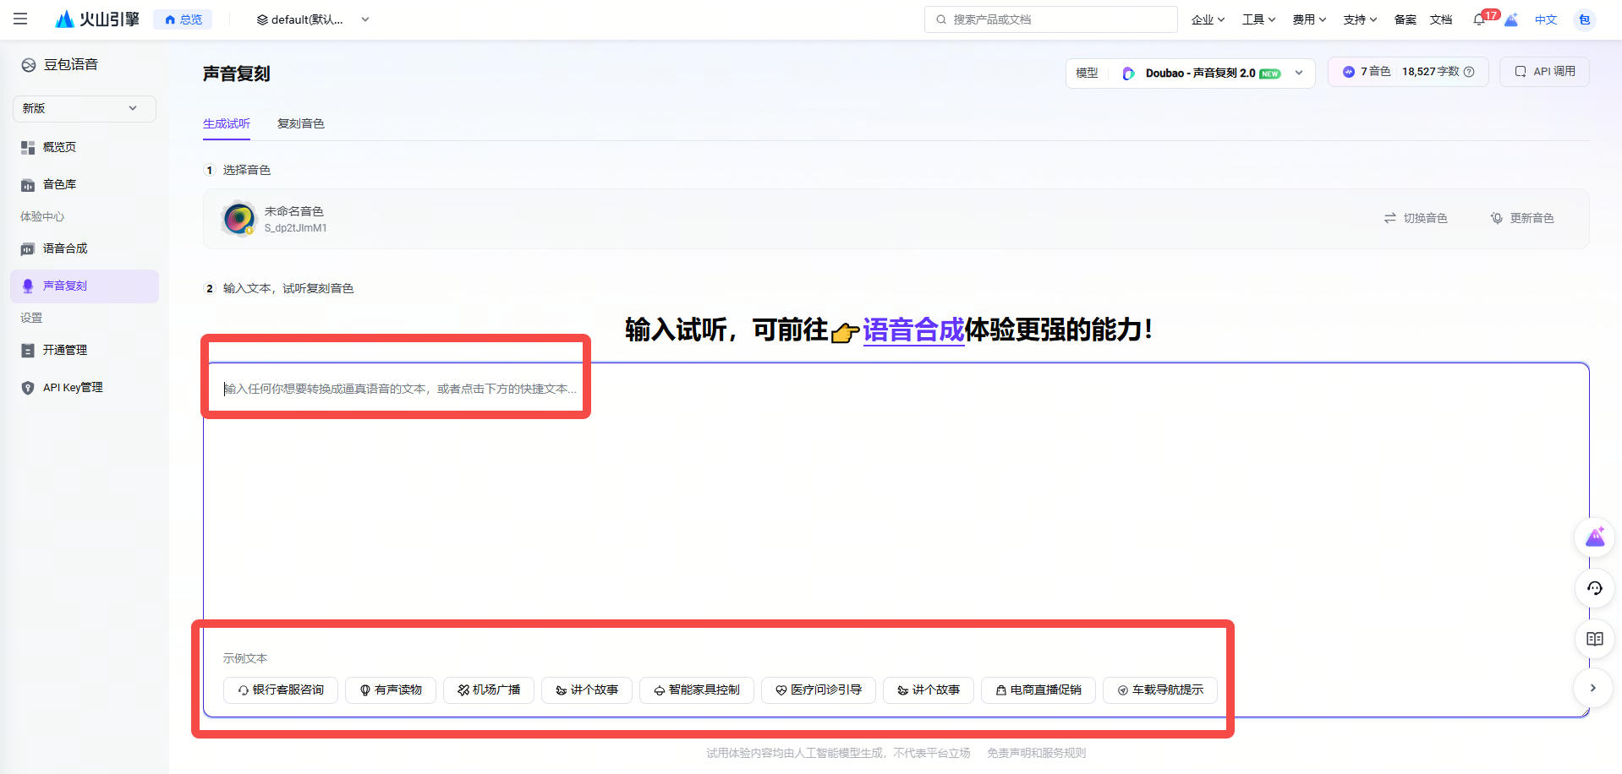Screen dimensions: 1622x774
Task: Click the user avatar icon
Action: coord(1585,19)
